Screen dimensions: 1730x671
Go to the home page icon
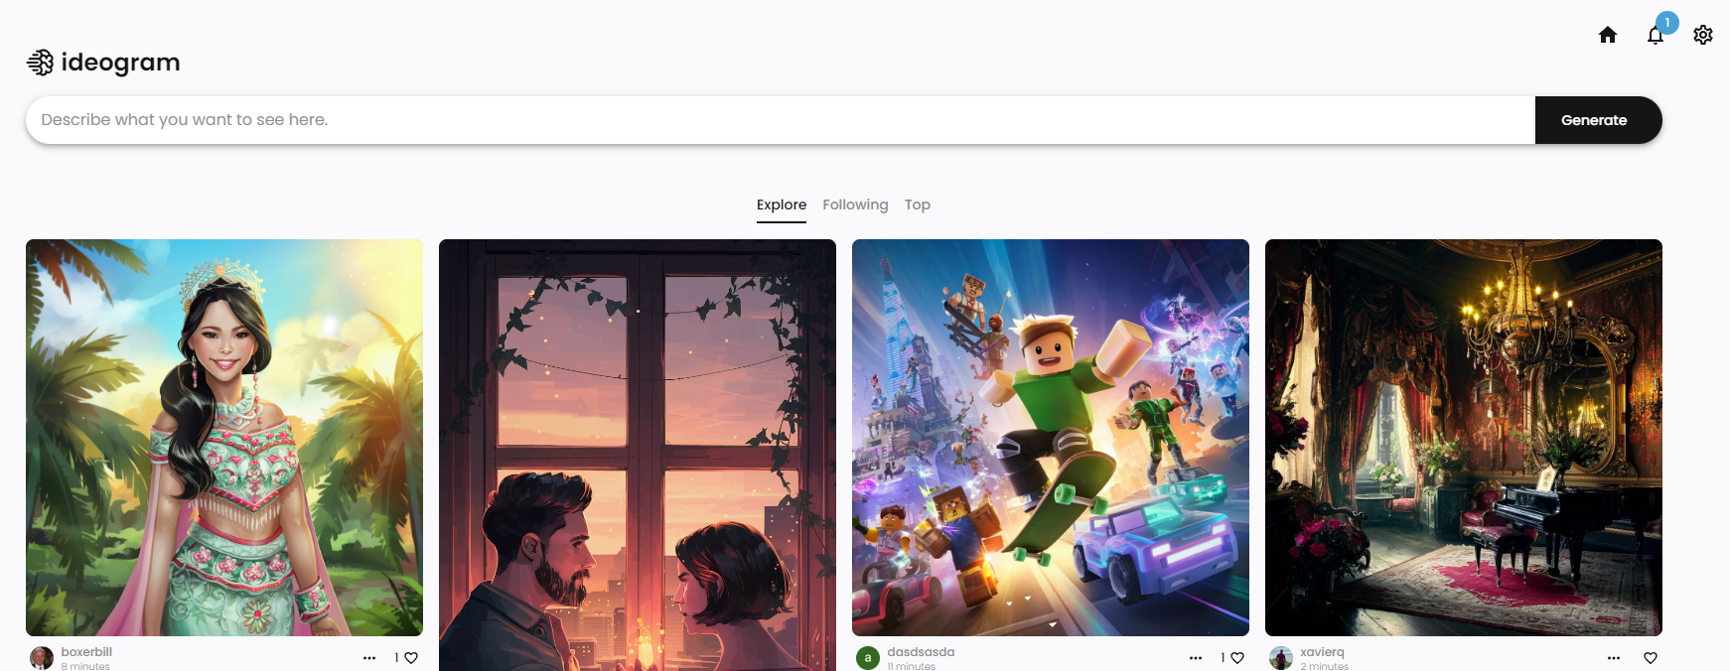point(1607,36)
